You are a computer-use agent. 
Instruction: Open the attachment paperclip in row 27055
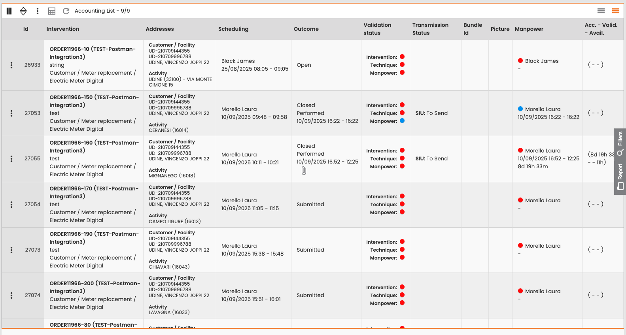click(304, 171)
